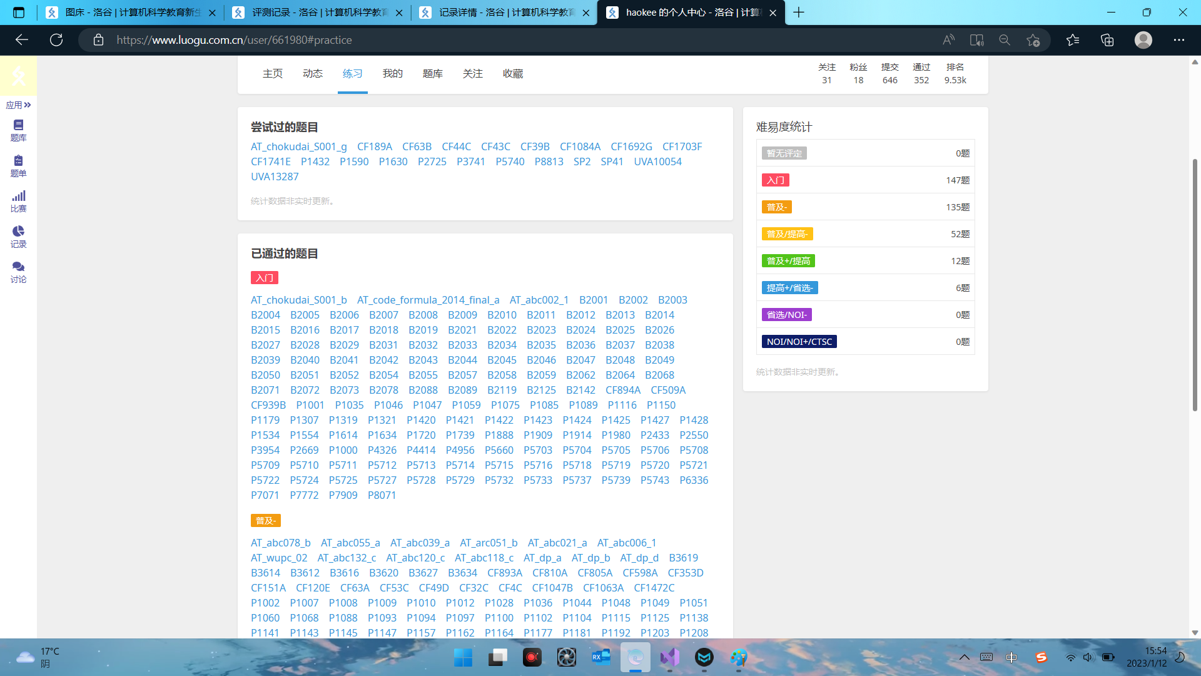The height and width of the screenshot is (676, 1201).
Task: Open the 记录 records sidebar icon
Action: click(18, 237)
